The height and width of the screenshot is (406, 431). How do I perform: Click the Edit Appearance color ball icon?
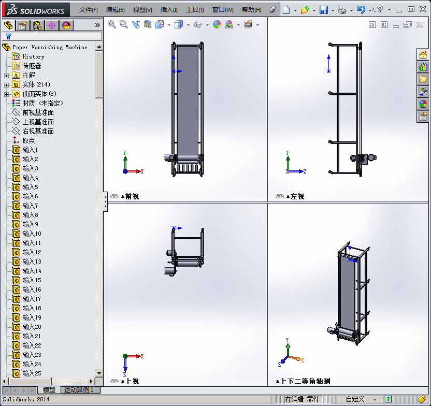click(217, 25)
